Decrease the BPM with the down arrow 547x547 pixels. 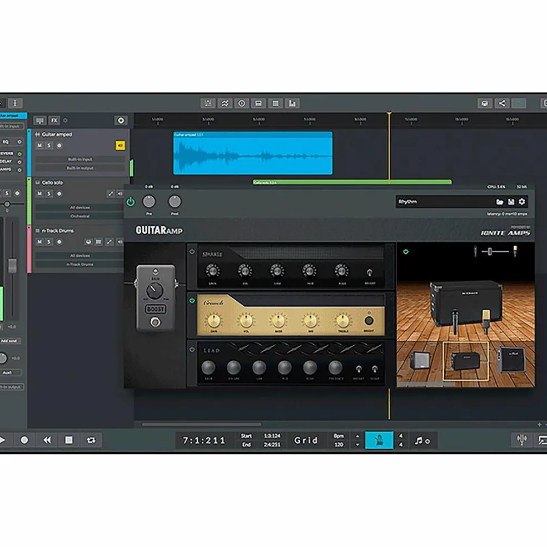(x=357, y=445)
